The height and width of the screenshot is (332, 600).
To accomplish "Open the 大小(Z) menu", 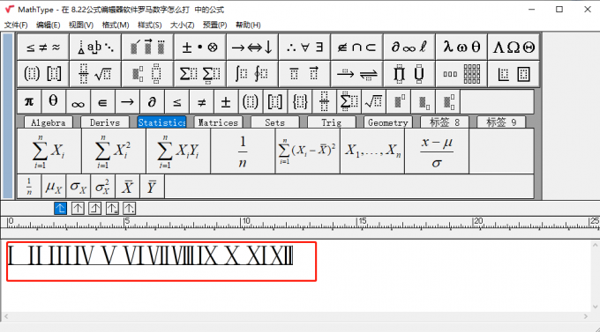I will (x=182, y=25).
